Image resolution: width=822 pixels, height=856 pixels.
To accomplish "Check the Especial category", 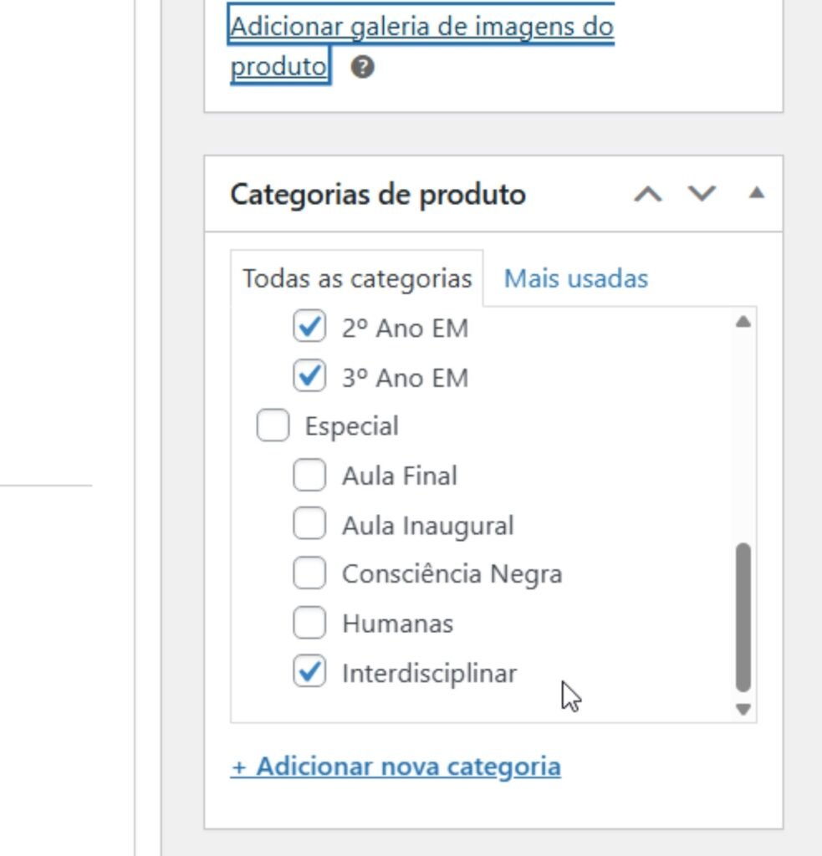I will [273, 426].
